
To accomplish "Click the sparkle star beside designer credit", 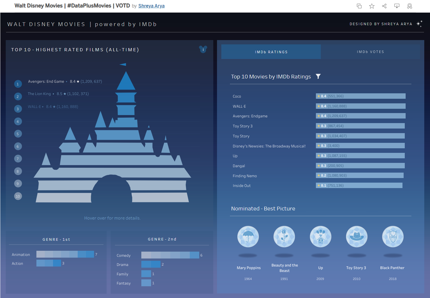I will coord(419,24).
